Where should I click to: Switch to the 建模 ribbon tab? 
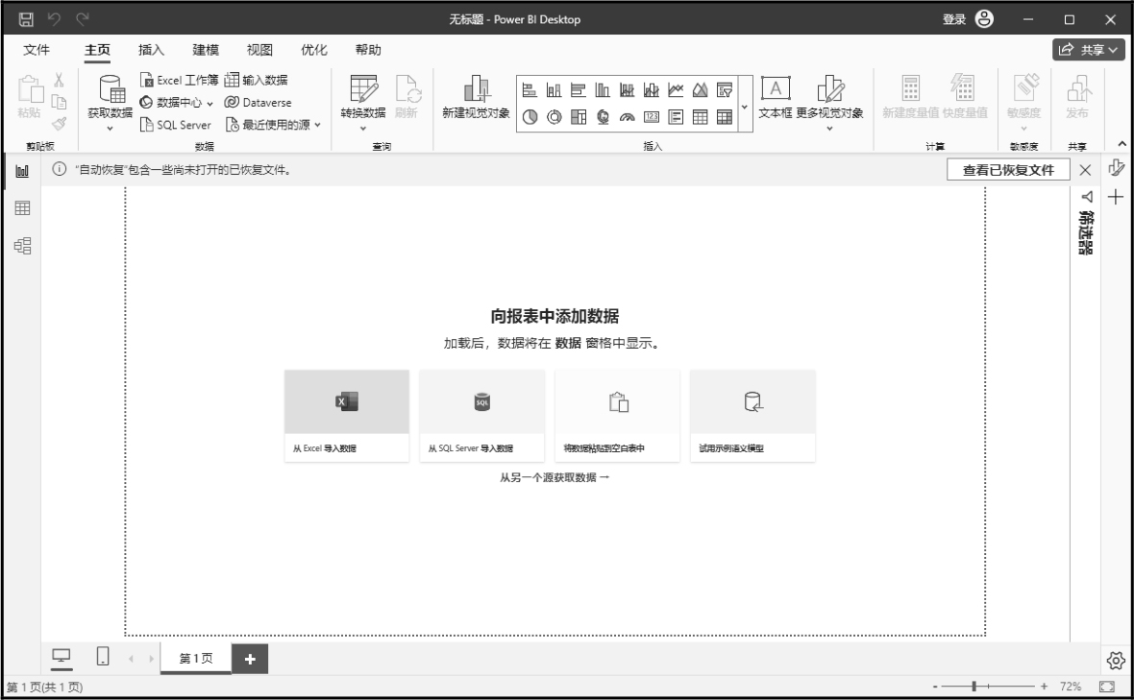[206, 50]
